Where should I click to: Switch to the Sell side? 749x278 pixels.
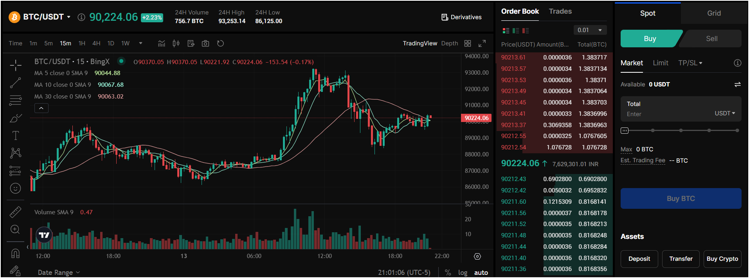[711, 39]
